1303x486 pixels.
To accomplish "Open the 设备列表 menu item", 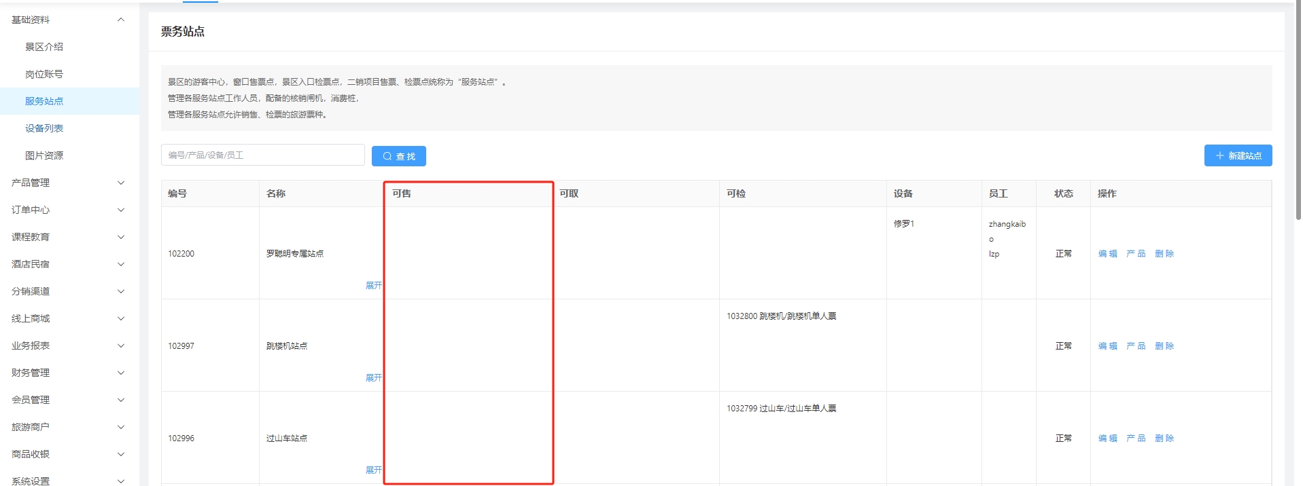I will pyautogui.click(x=44, y=128).
